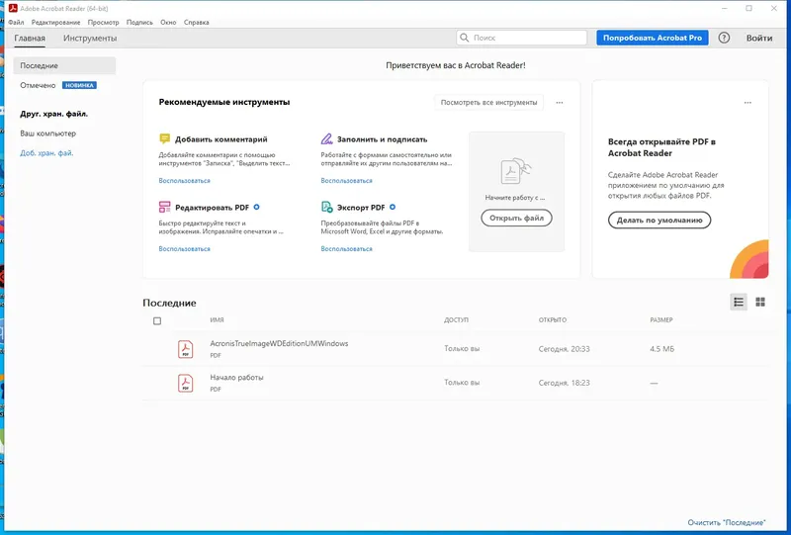Click the Делать по умолчанию button
Image resolution: width=791 pixels, height=535 pixels.
pyautogui.click(x=659, y=221)
